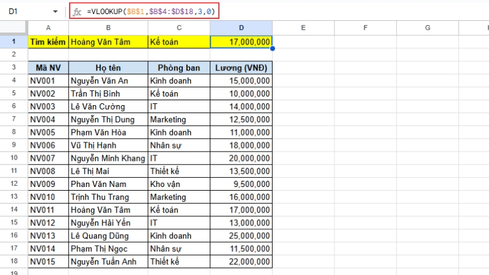Click the fx function icon

coord(77,12)
